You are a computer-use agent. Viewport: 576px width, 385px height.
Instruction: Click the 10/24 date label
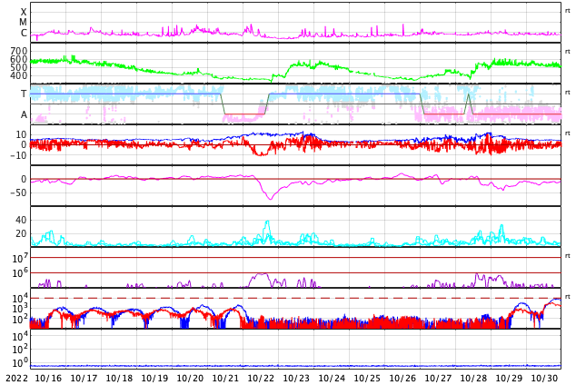tap(332, 378)
